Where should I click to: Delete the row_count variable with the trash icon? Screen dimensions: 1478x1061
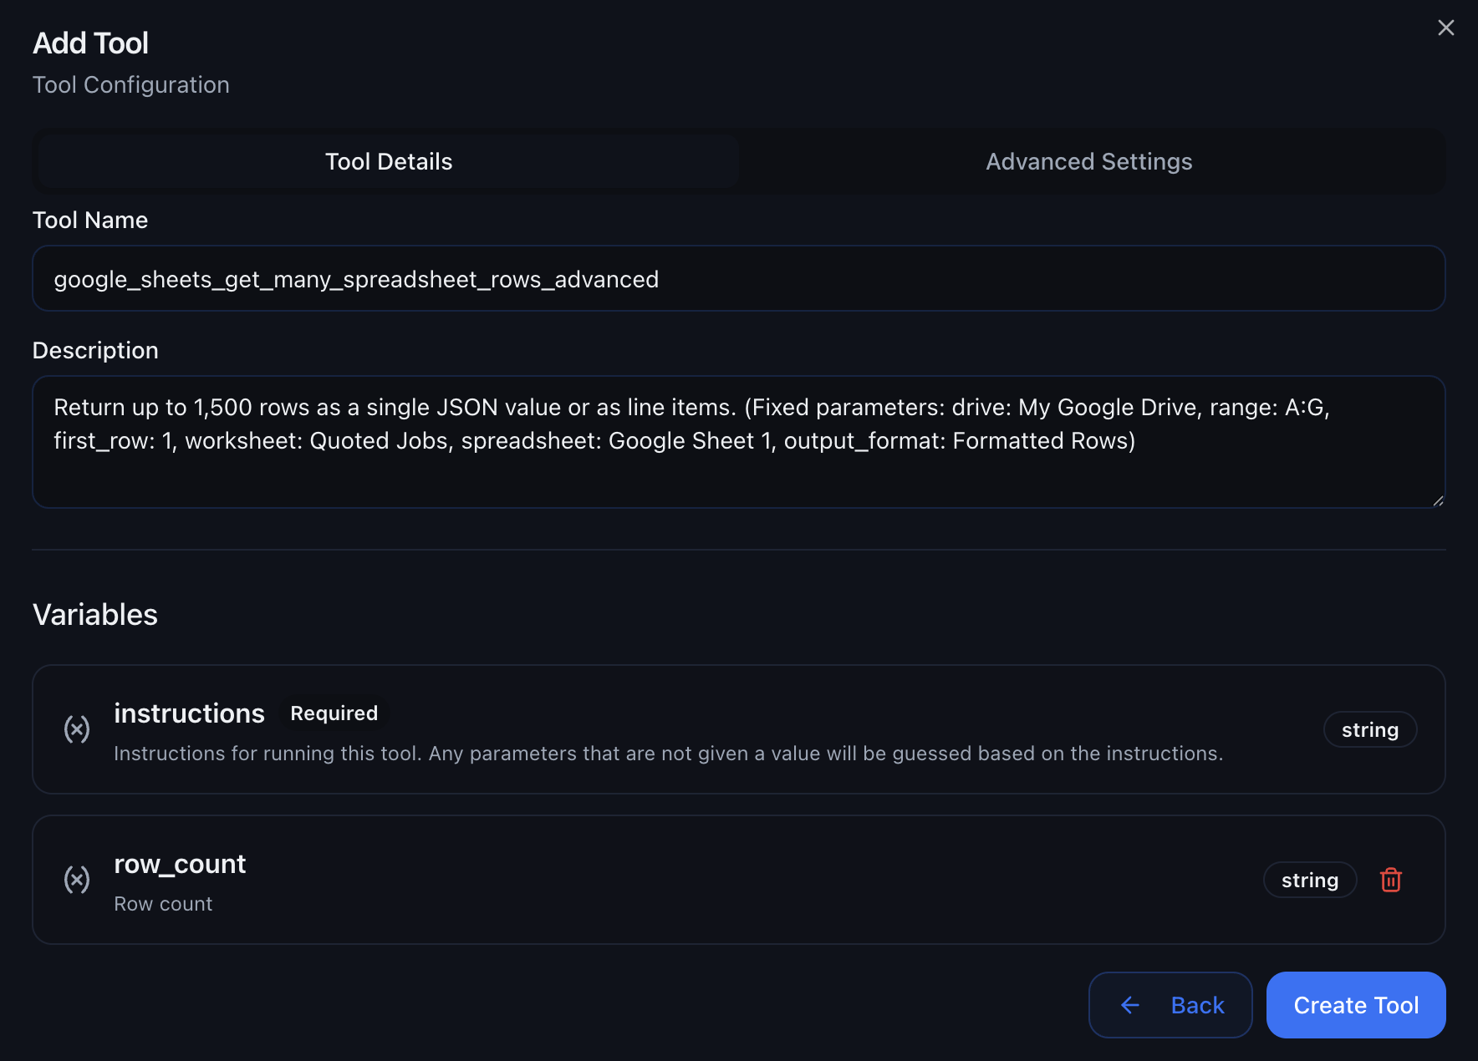point(1390,880)
